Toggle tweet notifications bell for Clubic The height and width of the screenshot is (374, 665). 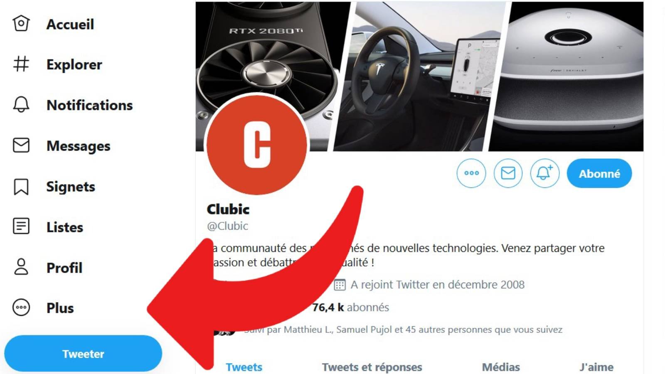544,173
